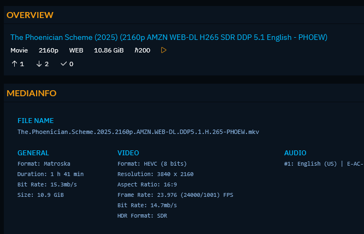Click the VIDEO column heading
The image size is (364, 234).
[x=128, y=153]
